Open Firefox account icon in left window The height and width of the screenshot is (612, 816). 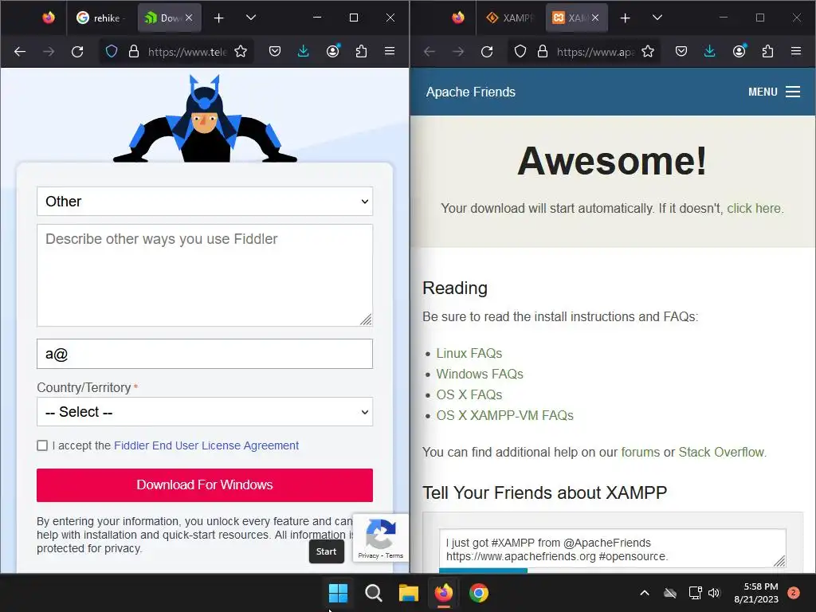pos(332,51)
